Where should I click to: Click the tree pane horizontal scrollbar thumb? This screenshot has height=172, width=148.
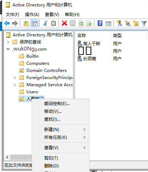coord(21,157)
